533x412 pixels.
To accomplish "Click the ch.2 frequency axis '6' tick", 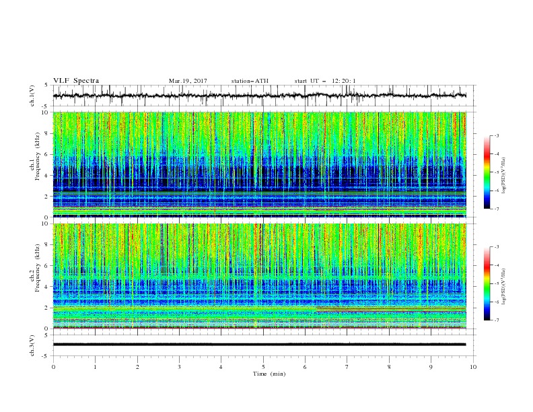I will pos(48,266).
